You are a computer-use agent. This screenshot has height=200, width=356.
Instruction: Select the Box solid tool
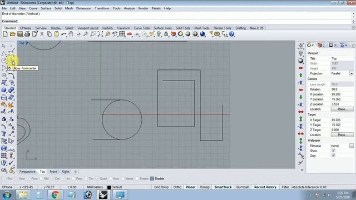click(x=4, y=90)
